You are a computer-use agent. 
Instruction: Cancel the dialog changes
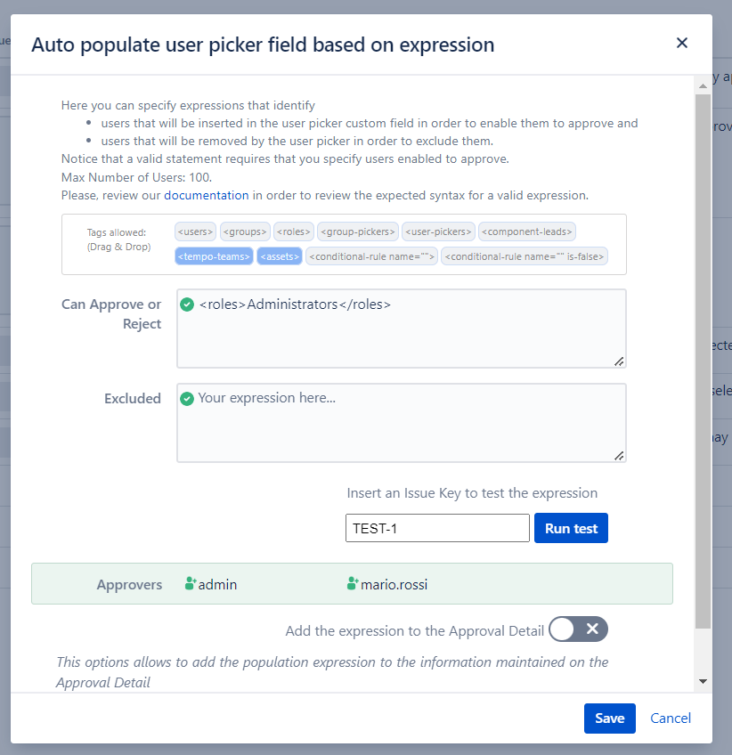coord(671,718)
